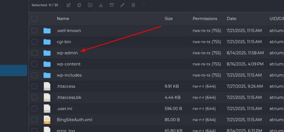Click the cgi-bin folder icon

tap(47, 42)
